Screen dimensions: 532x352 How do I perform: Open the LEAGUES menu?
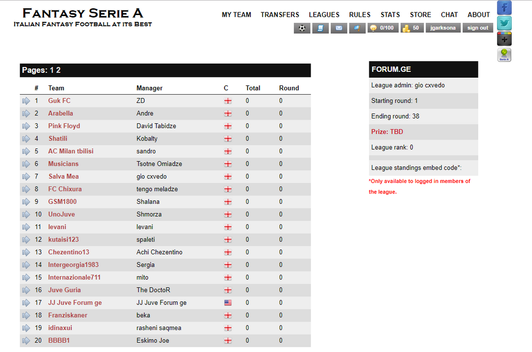(324, 15)
